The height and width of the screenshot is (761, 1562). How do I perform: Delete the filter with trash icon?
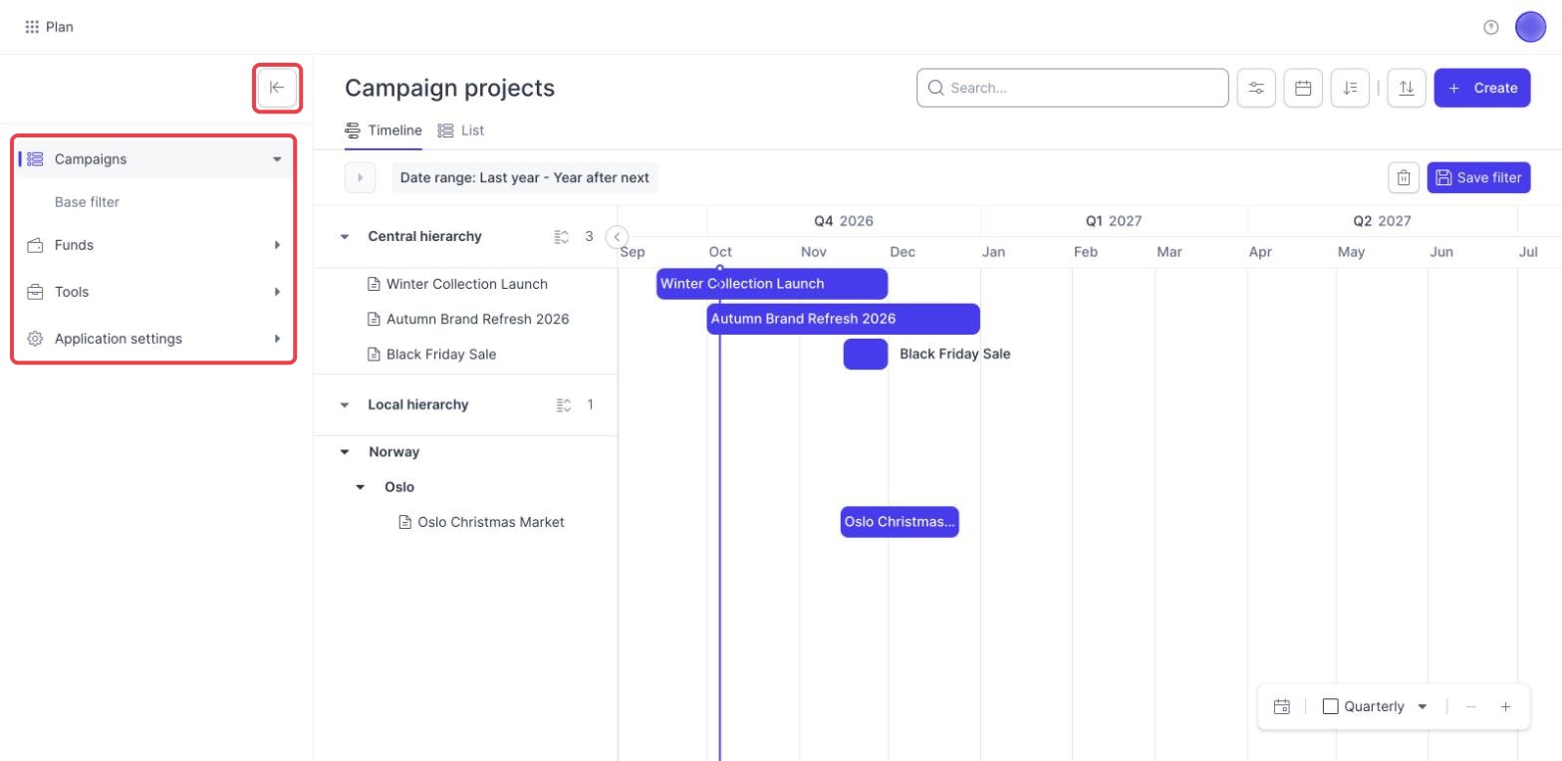tap(1403, 177)
